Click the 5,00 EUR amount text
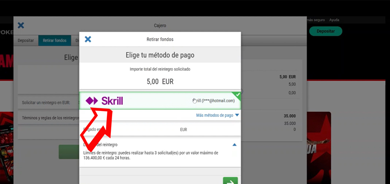 coord(160,82)
